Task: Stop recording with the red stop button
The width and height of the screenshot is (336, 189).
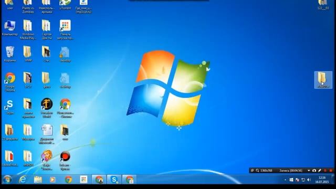Action: pyautogui.click(x=331, y=171)
